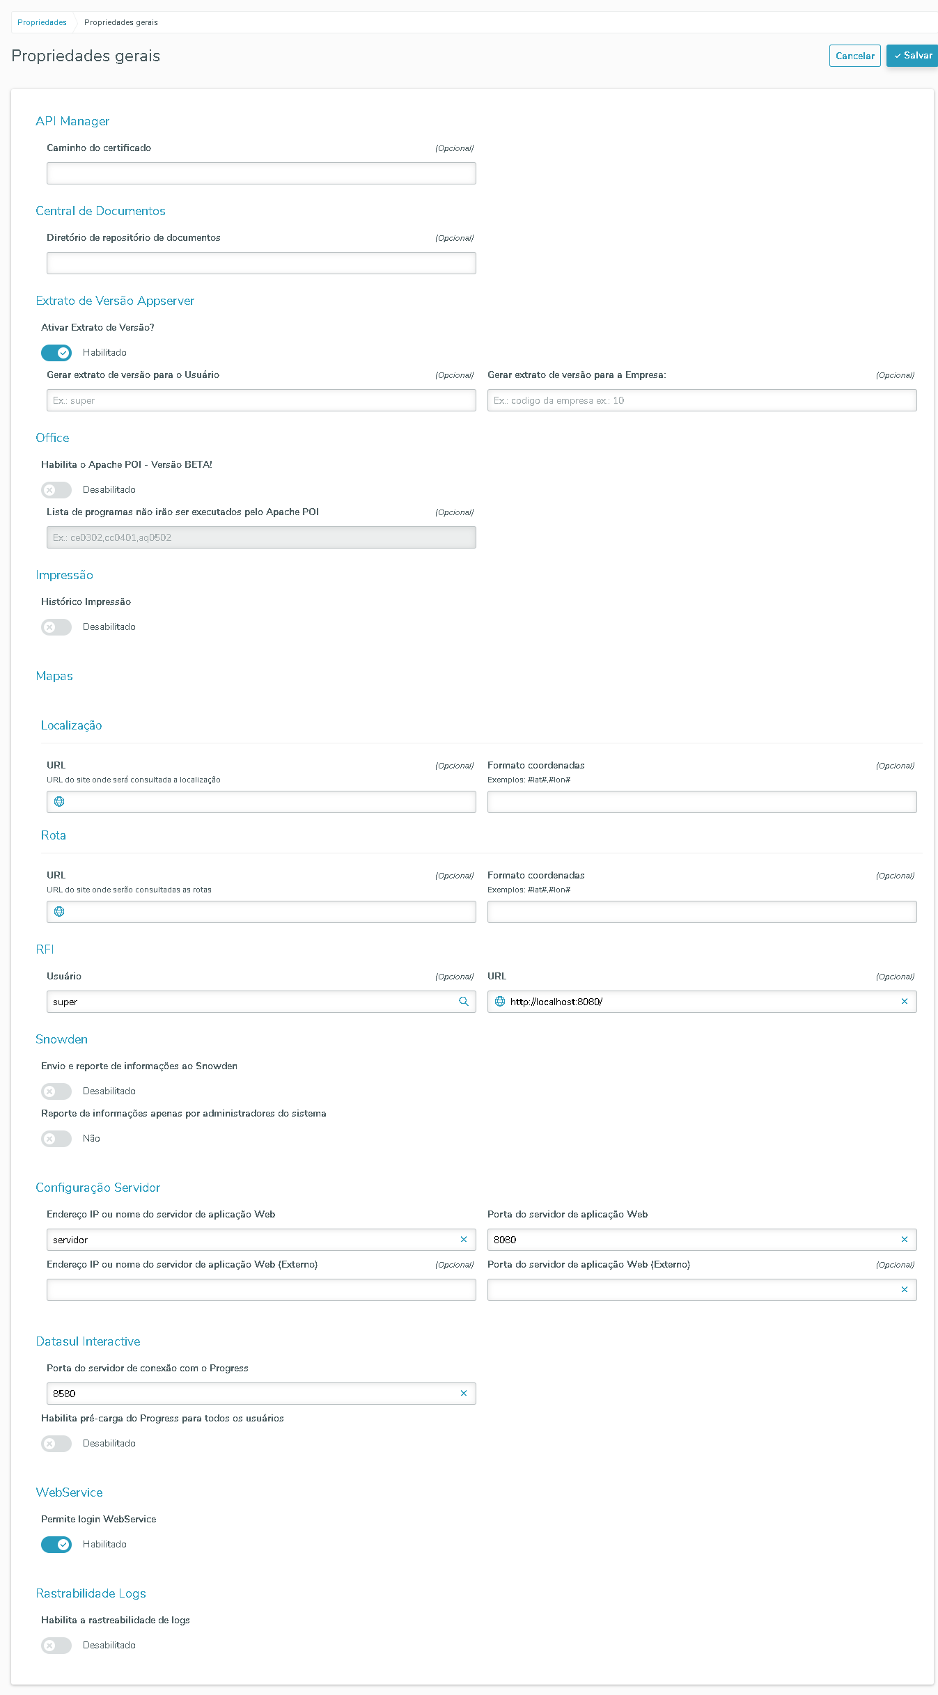Go to Propriedades breadcrumb
Screen dimensions: 938x1695
[42, 22]
